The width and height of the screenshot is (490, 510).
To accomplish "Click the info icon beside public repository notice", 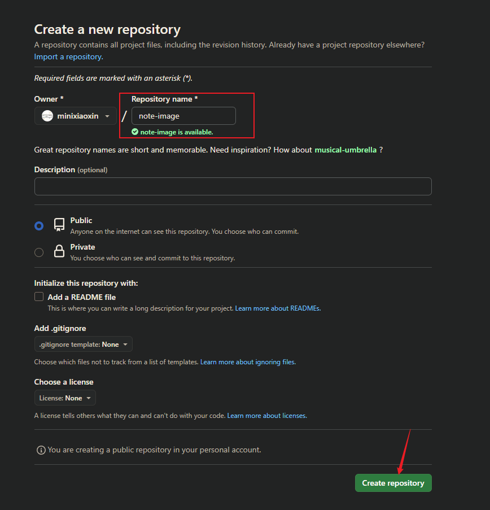I will click(41, 450).
